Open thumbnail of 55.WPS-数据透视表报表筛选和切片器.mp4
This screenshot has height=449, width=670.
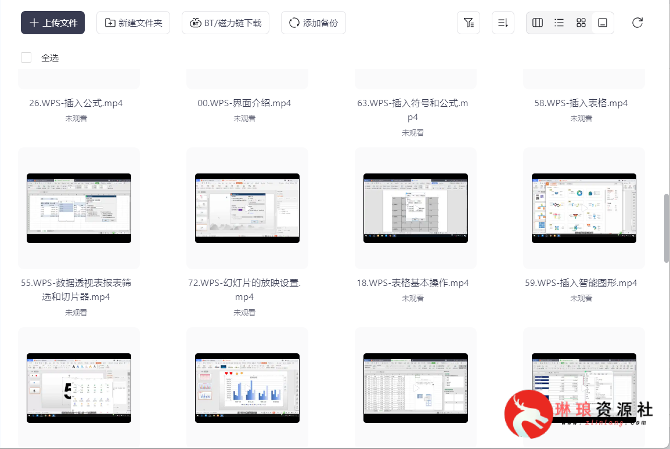click(x=79, y=208)
